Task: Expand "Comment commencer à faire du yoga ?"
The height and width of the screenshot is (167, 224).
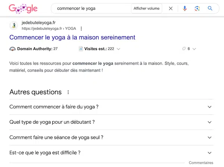Action: coord(209,107)
